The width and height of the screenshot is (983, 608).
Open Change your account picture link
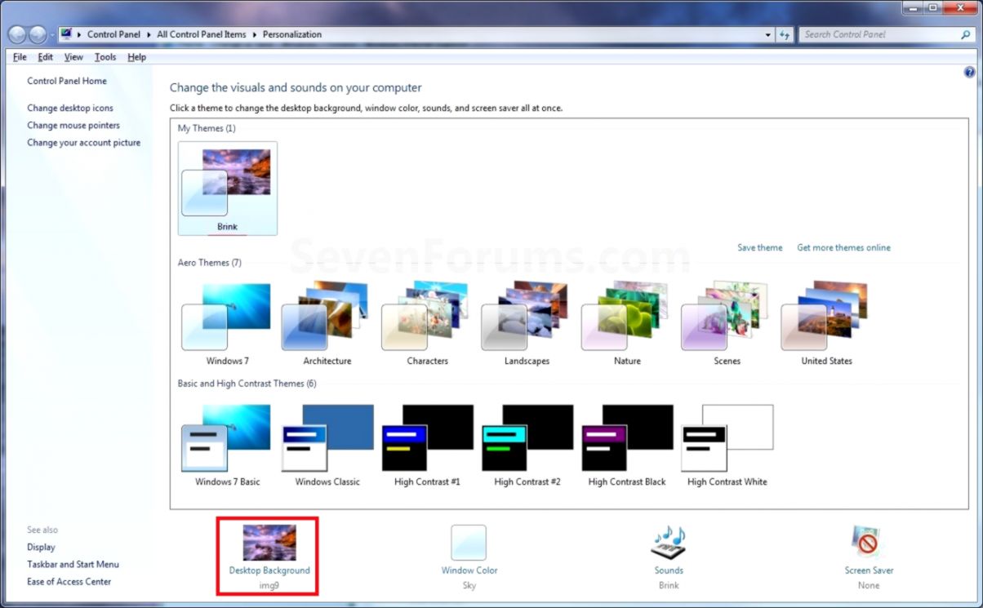pyautogui.click(x=83, y=142)
